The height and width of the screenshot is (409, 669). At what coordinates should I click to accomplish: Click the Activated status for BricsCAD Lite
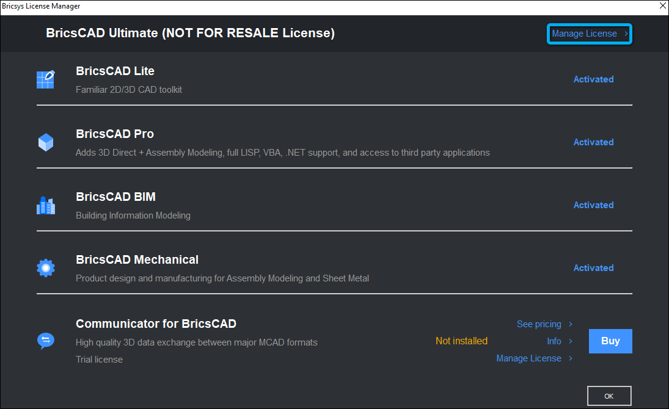point(593,79)
